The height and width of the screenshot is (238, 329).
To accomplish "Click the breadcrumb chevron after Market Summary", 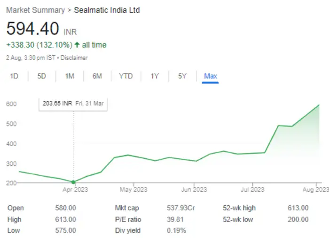I will [x=69, y=10].
